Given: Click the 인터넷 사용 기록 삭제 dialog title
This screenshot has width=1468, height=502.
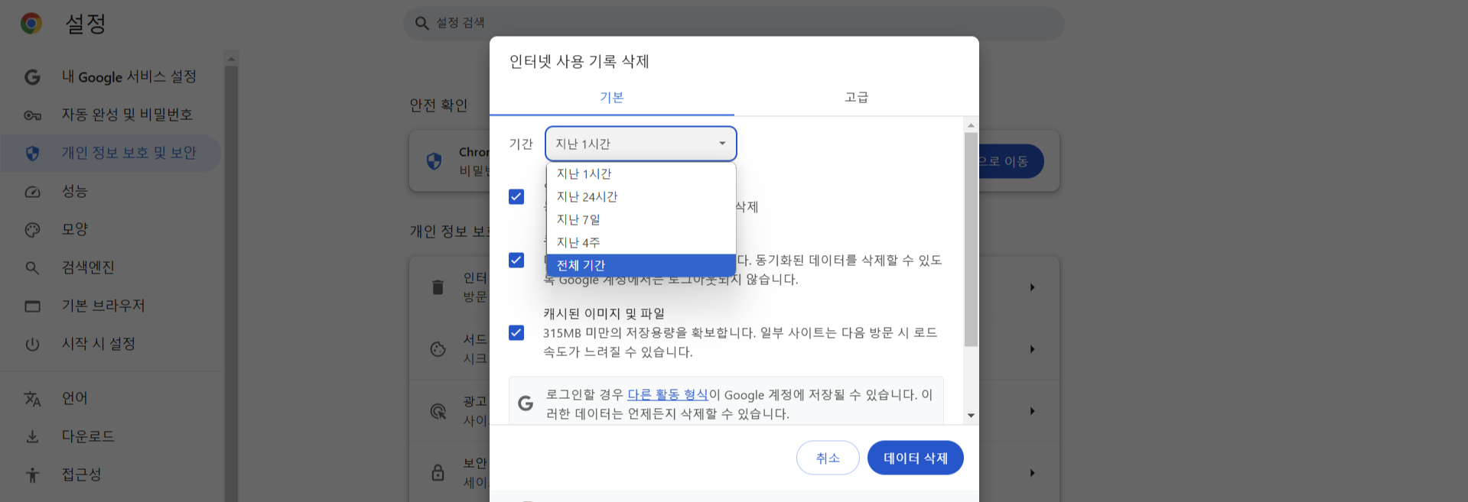Looking at the screenshot, I should pos(579,62).
